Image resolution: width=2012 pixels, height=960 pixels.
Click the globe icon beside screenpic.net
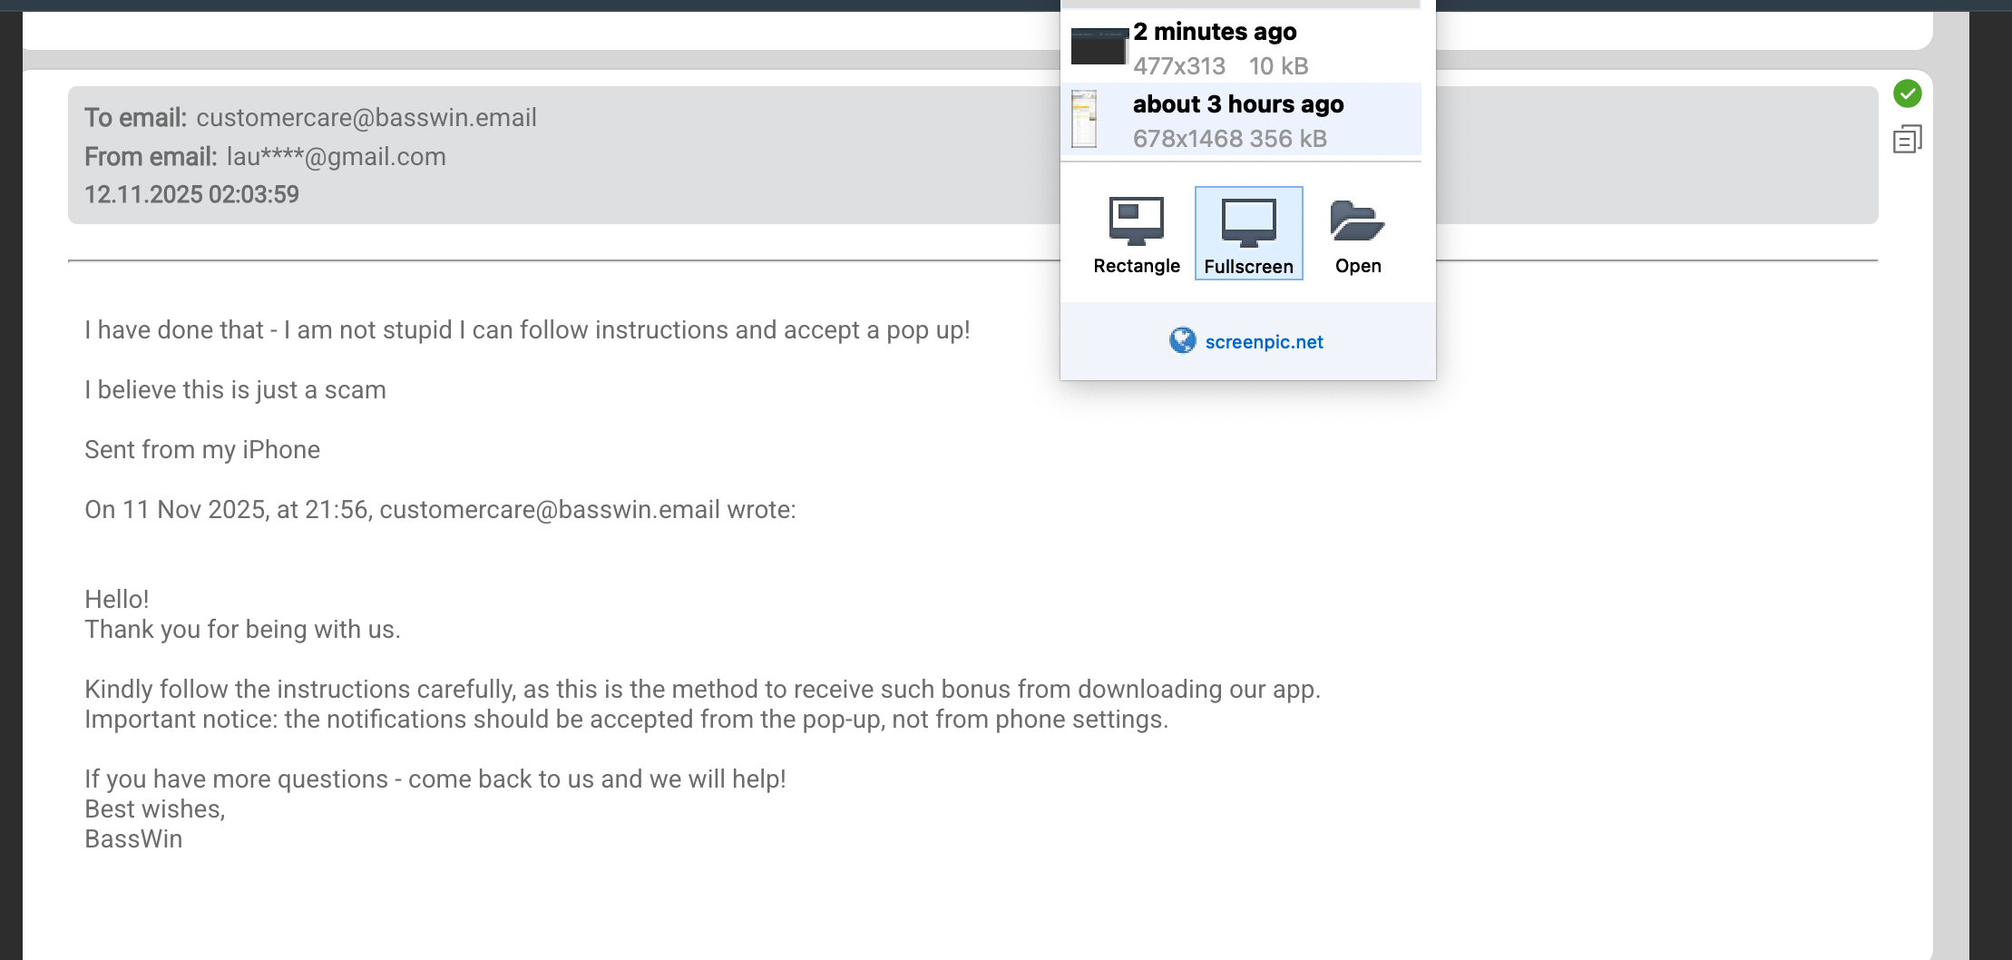coord(1182,340)
